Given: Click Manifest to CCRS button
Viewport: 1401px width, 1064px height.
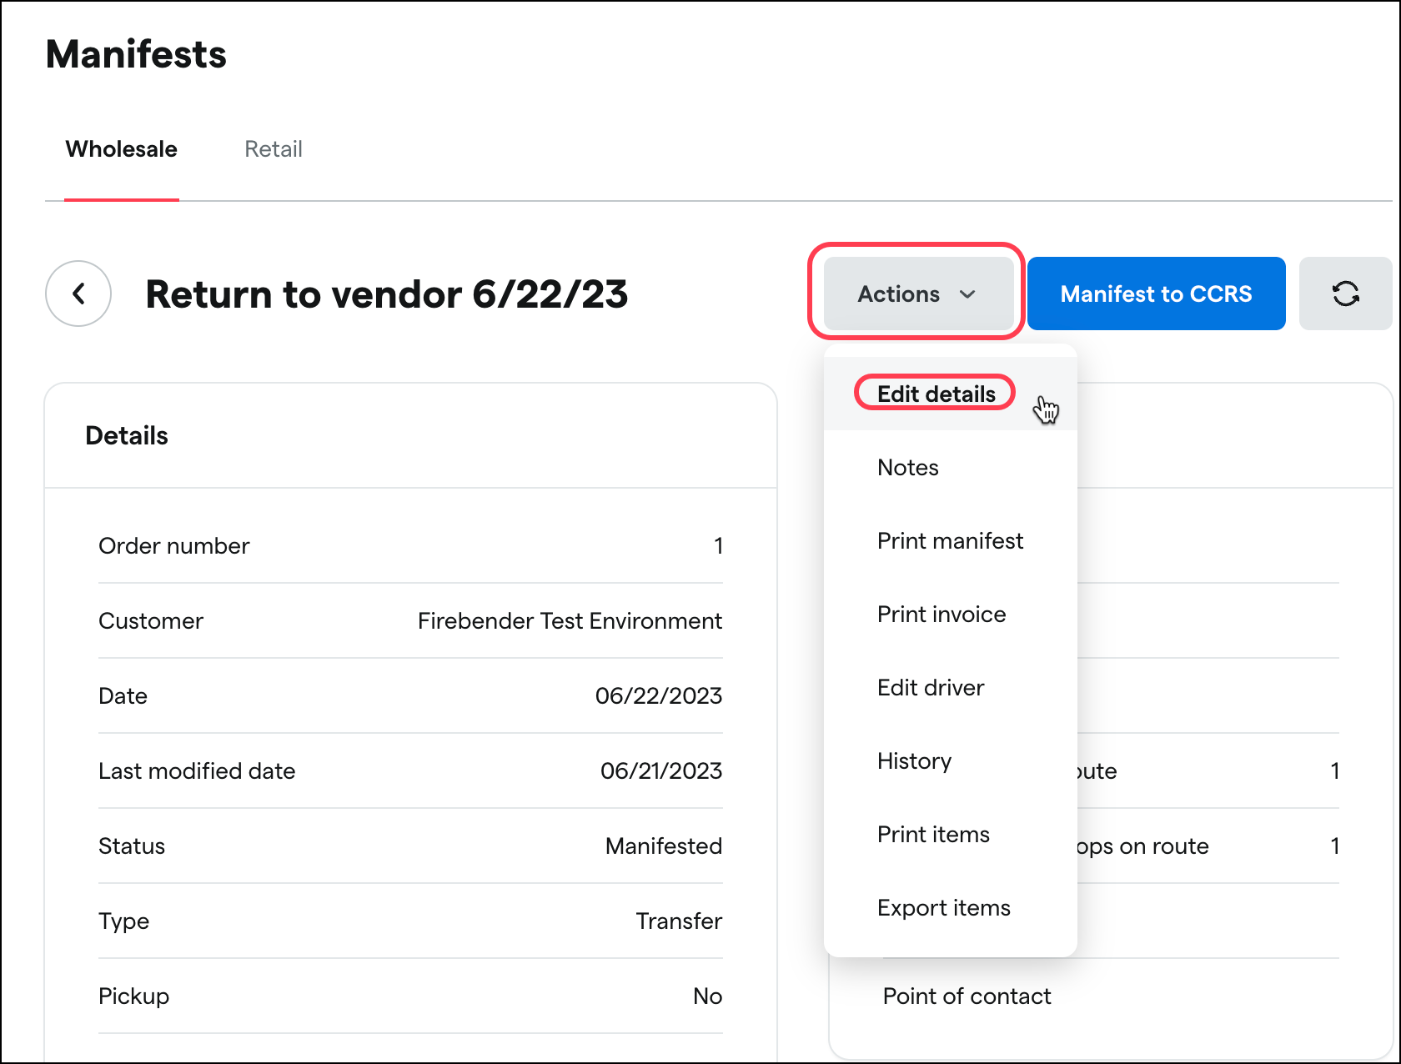Looking at the screenshot, I should tap(1156, 294).
